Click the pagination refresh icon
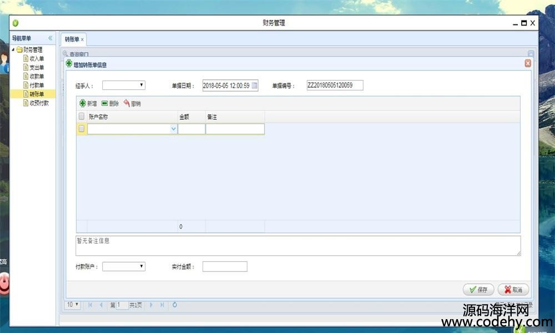The height and width of the screenshot is (333, 555). [175, 305]
